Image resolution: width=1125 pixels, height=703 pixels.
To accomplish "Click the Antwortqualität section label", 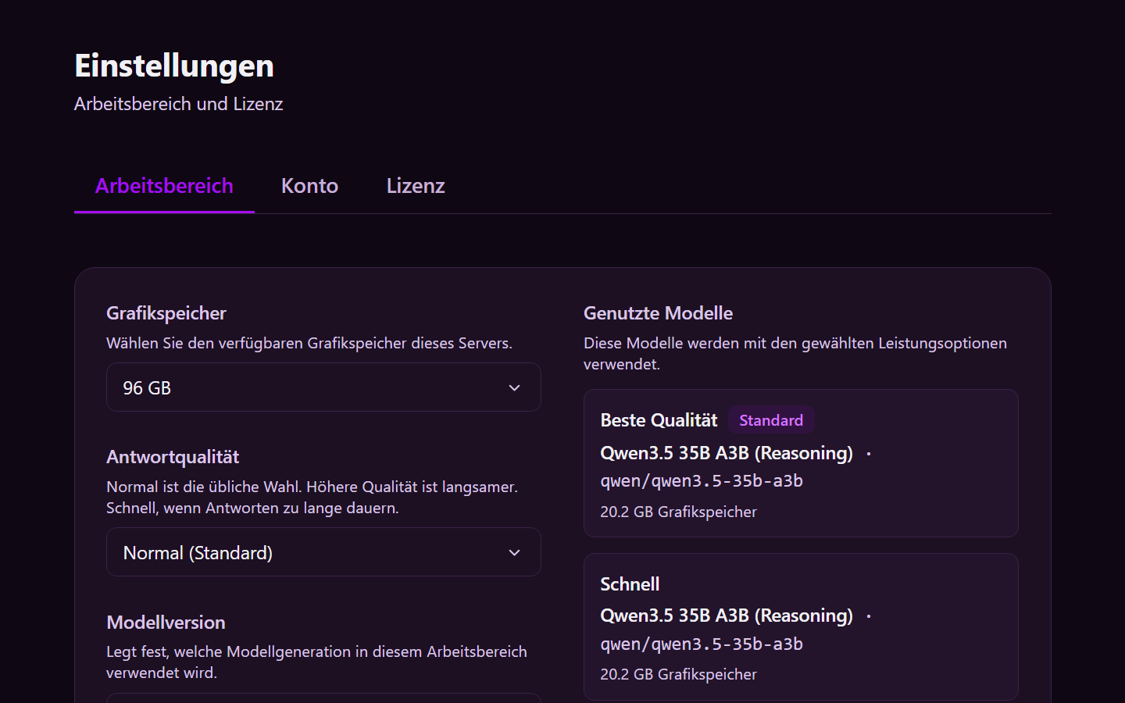I will click(173, 457).
